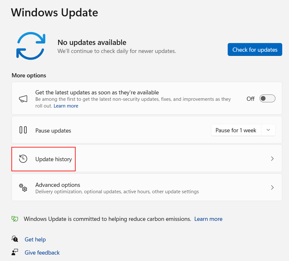
Task: Select the Update history label
Action: pyautogui.click(x=54, y=159)
